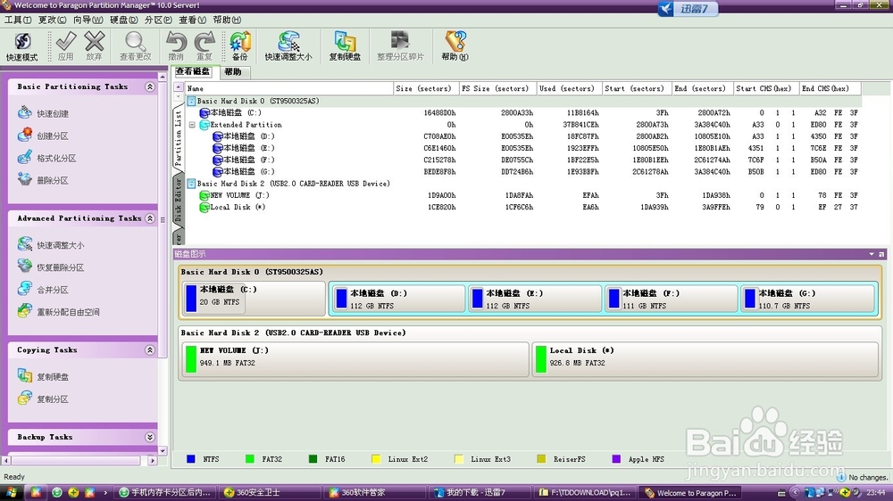Select D: 112 GB NTFS partition block
Image resolution: width=893 pixels, height=501 pixels.
point(398,300)
